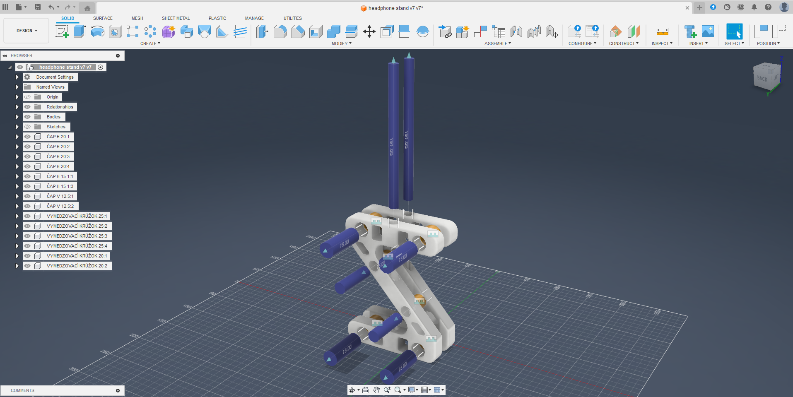Click the Pan hand icon in navigation bar
Image resolution: width=793 pixels, height=397 pixels.
[376, 390]
